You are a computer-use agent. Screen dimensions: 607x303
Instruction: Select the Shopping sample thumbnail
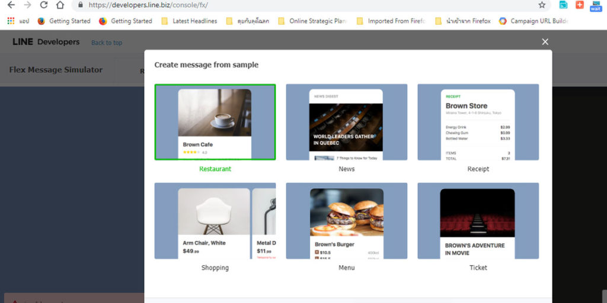point(215,221)
